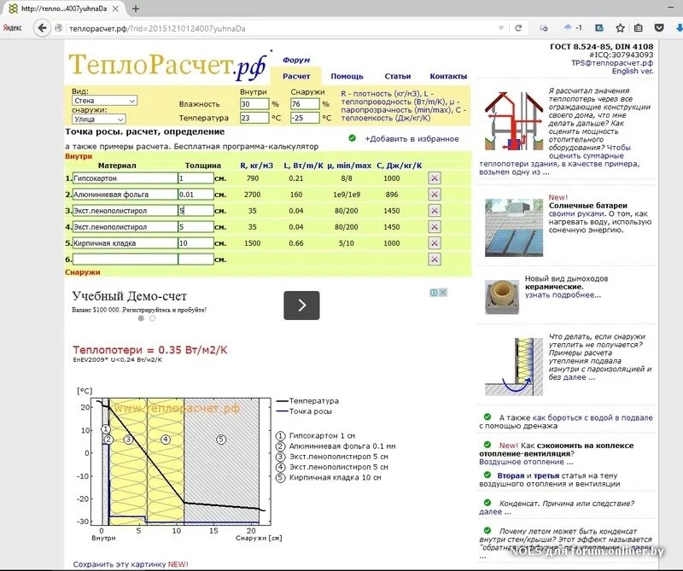Click the X button on empty row 6
Viewport: 683px width, 571px height.
(435, 259)
